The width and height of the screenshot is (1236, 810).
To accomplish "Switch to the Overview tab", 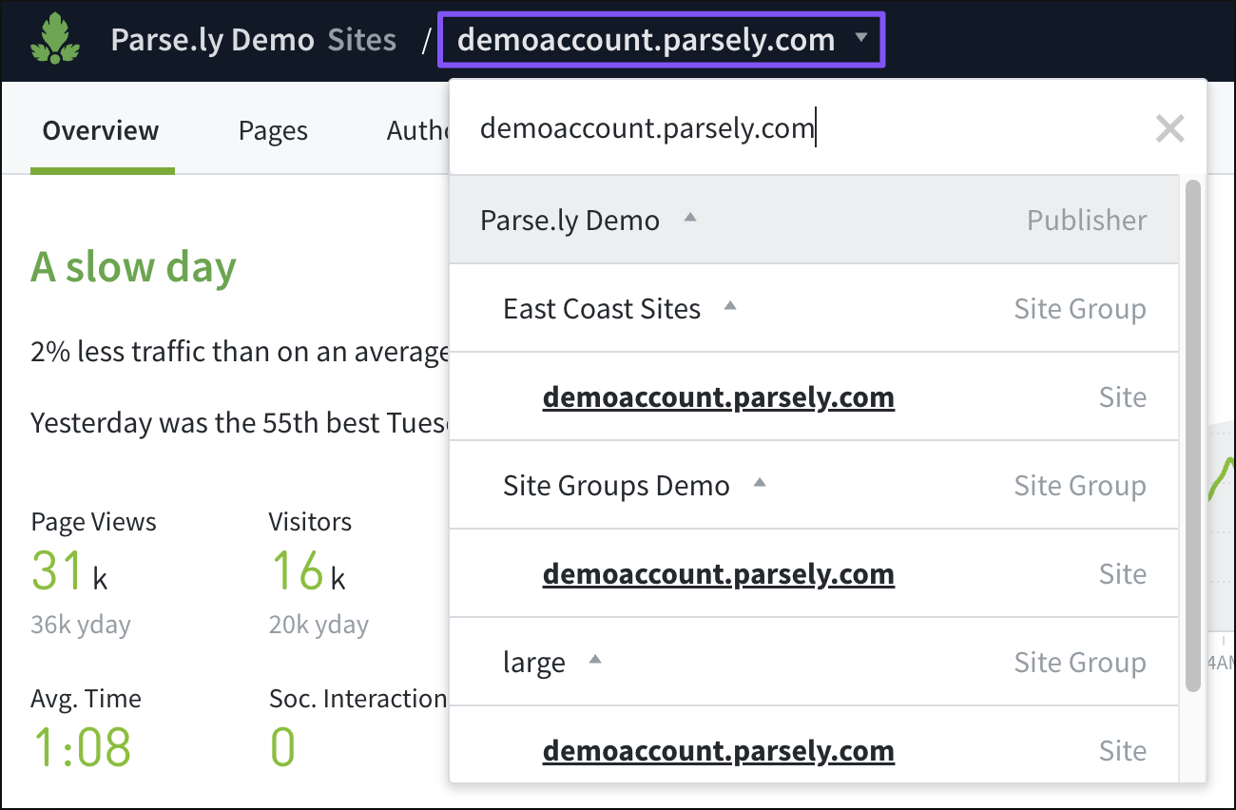I will (101, 130).
